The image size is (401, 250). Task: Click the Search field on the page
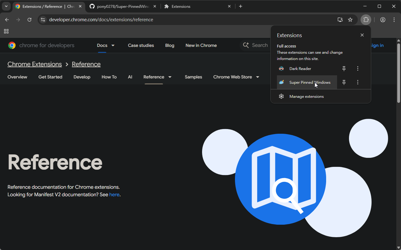255,45
